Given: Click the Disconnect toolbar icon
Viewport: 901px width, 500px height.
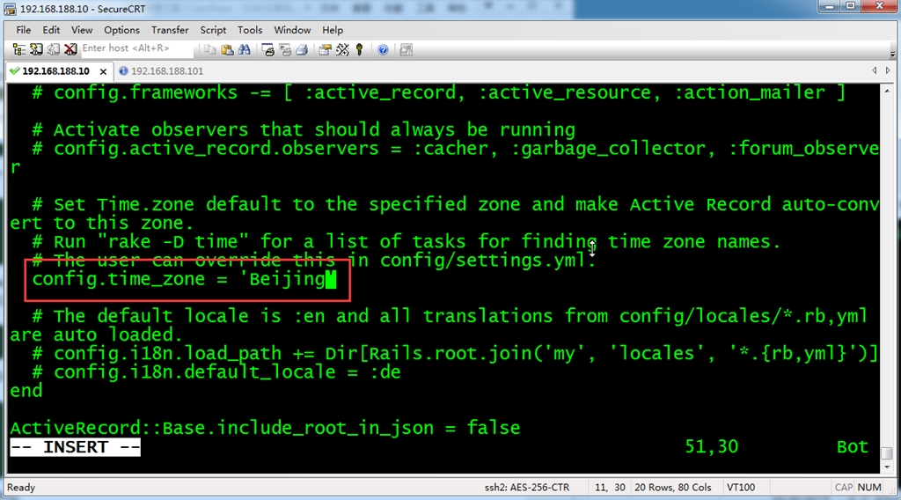Looking at the screenshot, I should tap(70, 50).
